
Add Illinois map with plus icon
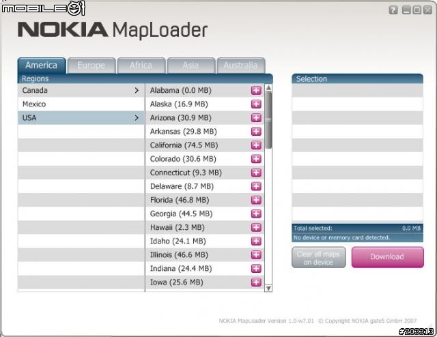point(256,255)
